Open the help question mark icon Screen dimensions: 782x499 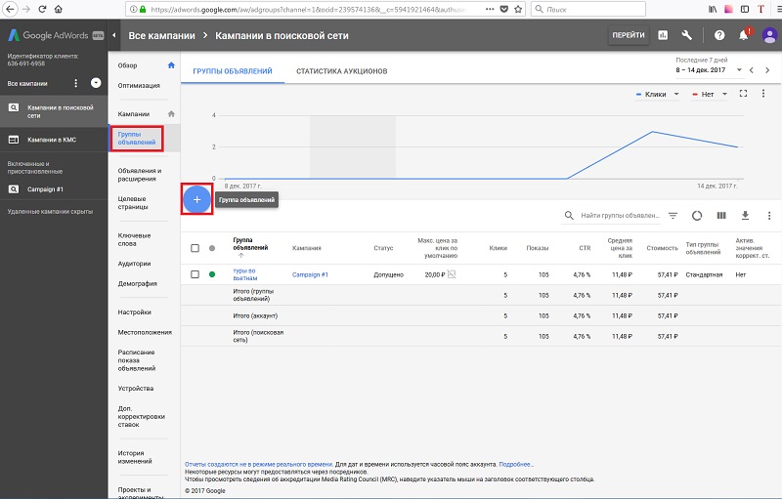719,35
